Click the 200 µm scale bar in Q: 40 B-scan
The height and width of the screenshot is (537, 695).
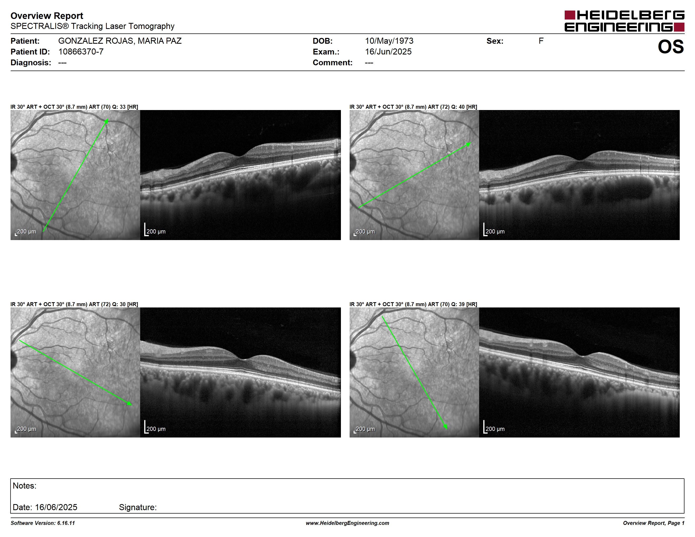coord(494,230)
